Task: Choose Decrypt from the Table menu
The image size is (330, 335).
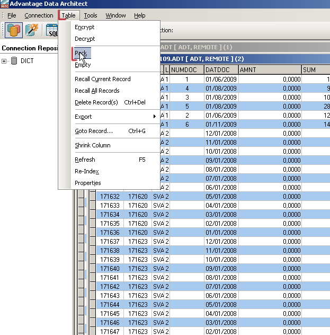Action: [115, 39]
